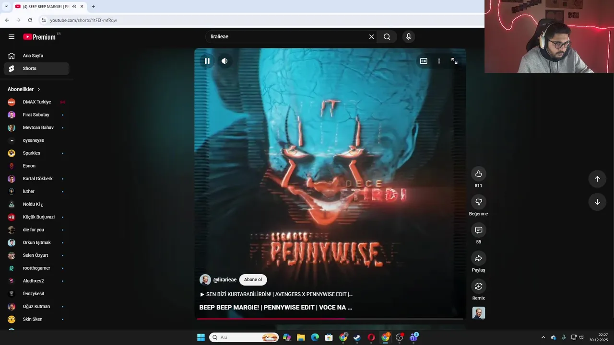Image resolution: width=614 pixels, height=345 pixels.
Task: Click the magnifier search button
Action: pos(387,37)
